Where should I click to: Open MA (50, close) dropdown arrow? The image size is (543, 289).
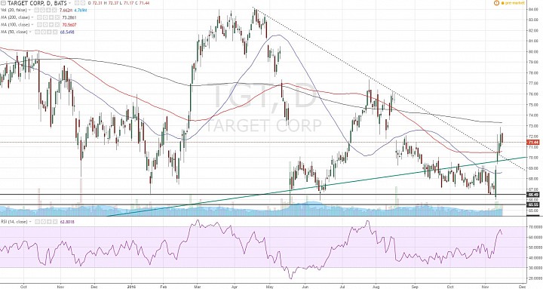tap(29, 32)
